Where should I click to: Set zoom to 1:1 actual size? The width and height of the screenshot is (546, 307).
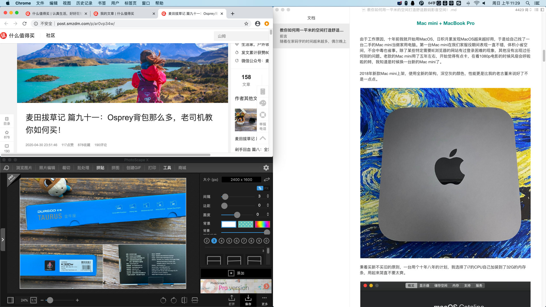point(34,300)
